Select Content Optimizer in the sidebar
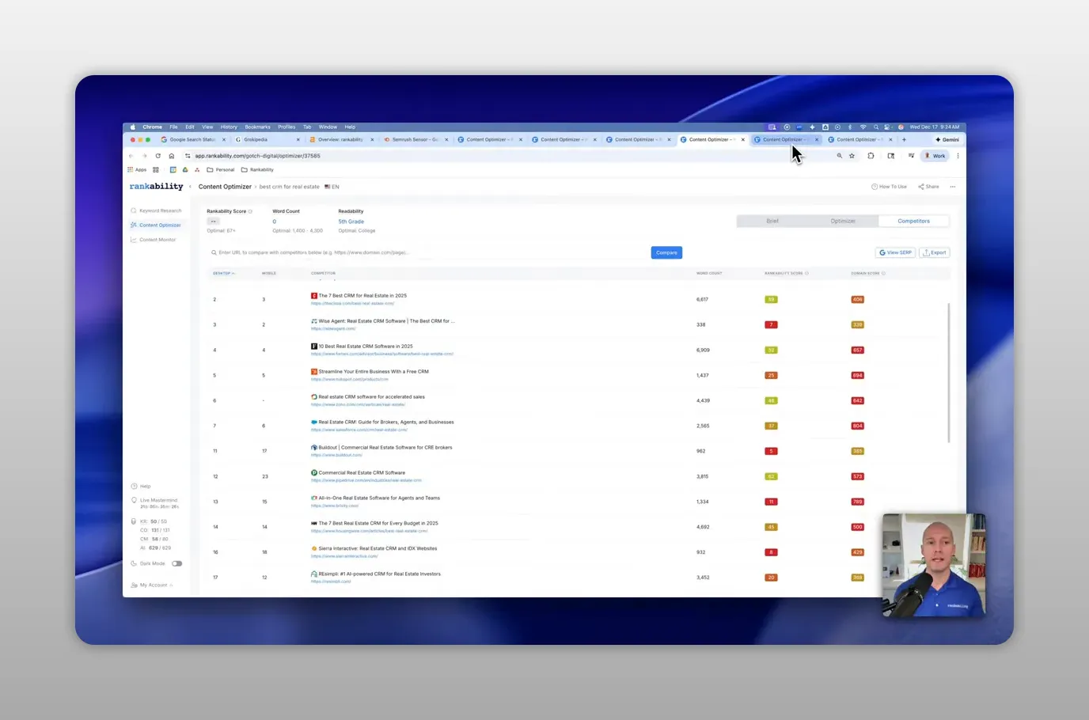 [x=156, y=225]
